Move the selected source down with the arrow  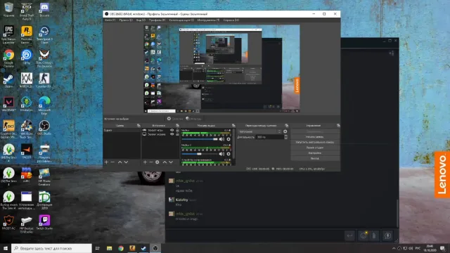click(x=171, y=162)
